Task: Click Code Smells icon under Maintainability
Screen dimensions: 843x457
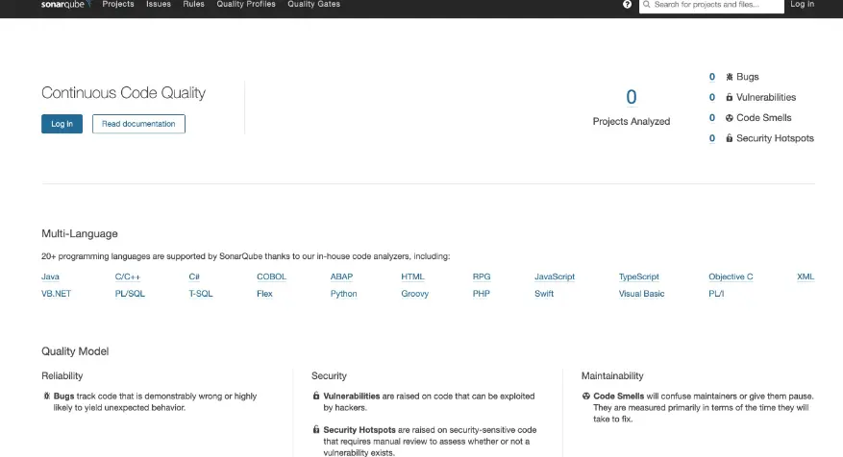Action: tap(586, 396)
